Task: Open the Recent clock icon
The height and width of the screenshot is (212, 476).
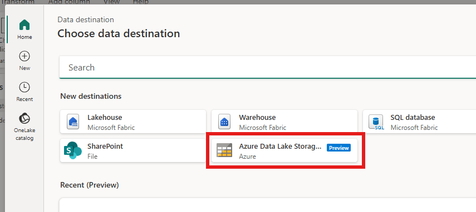Action: pos(24,87)
